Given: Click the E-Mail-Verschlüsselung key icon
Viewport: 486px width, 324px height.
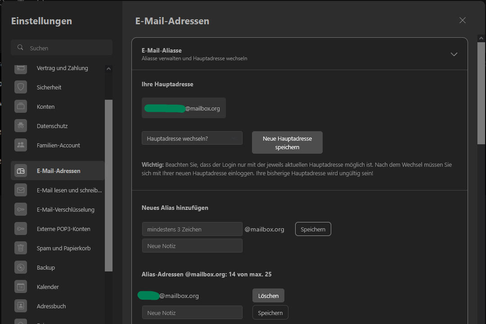Looking at the screenshot, I should click(21, 209).
